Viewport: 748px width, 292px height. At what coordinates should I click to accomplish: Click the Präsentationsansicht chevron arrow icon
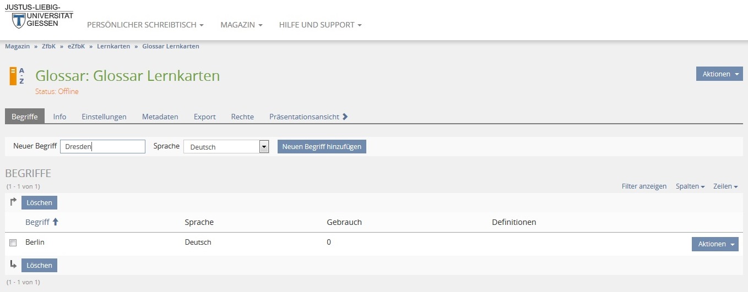tap(345, 117)
